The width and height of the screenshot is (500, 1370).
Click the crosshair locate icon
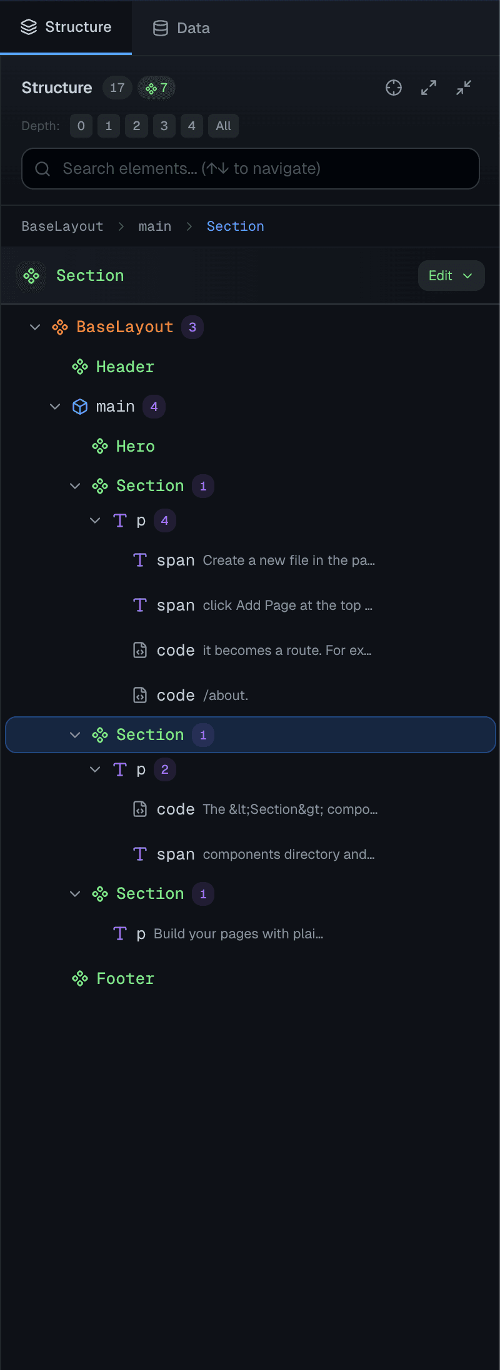(x=394, y=88)
